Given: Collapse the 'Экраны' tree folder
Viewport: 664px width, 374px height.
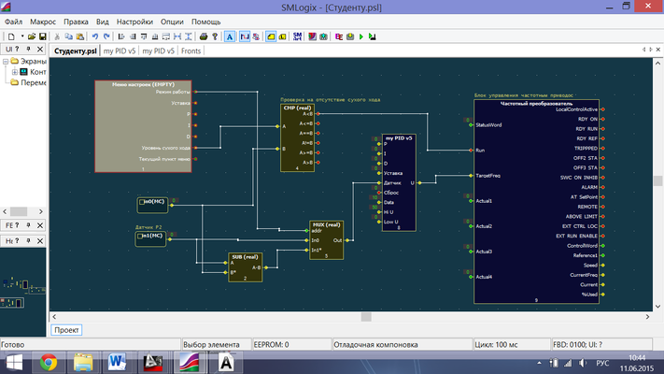Looking at the screenshot, I should point(7,62).
